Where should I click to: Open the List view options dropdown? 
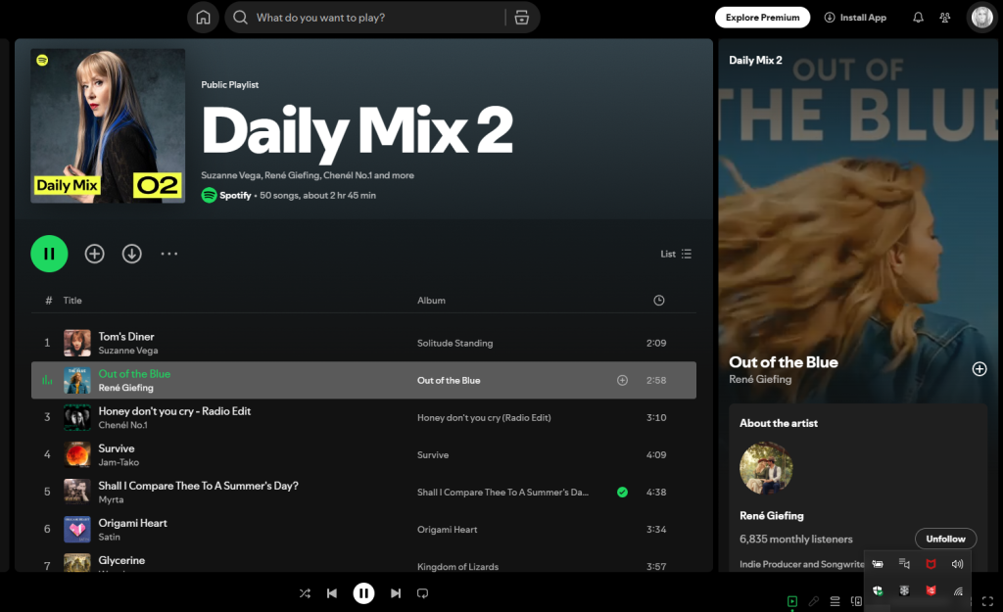click(x=676, y=254)
